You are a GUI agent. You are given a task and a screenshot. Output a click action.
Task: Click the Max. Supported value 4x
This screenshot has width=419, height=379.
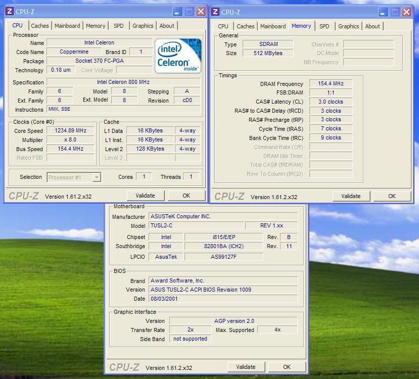point(277,330)
